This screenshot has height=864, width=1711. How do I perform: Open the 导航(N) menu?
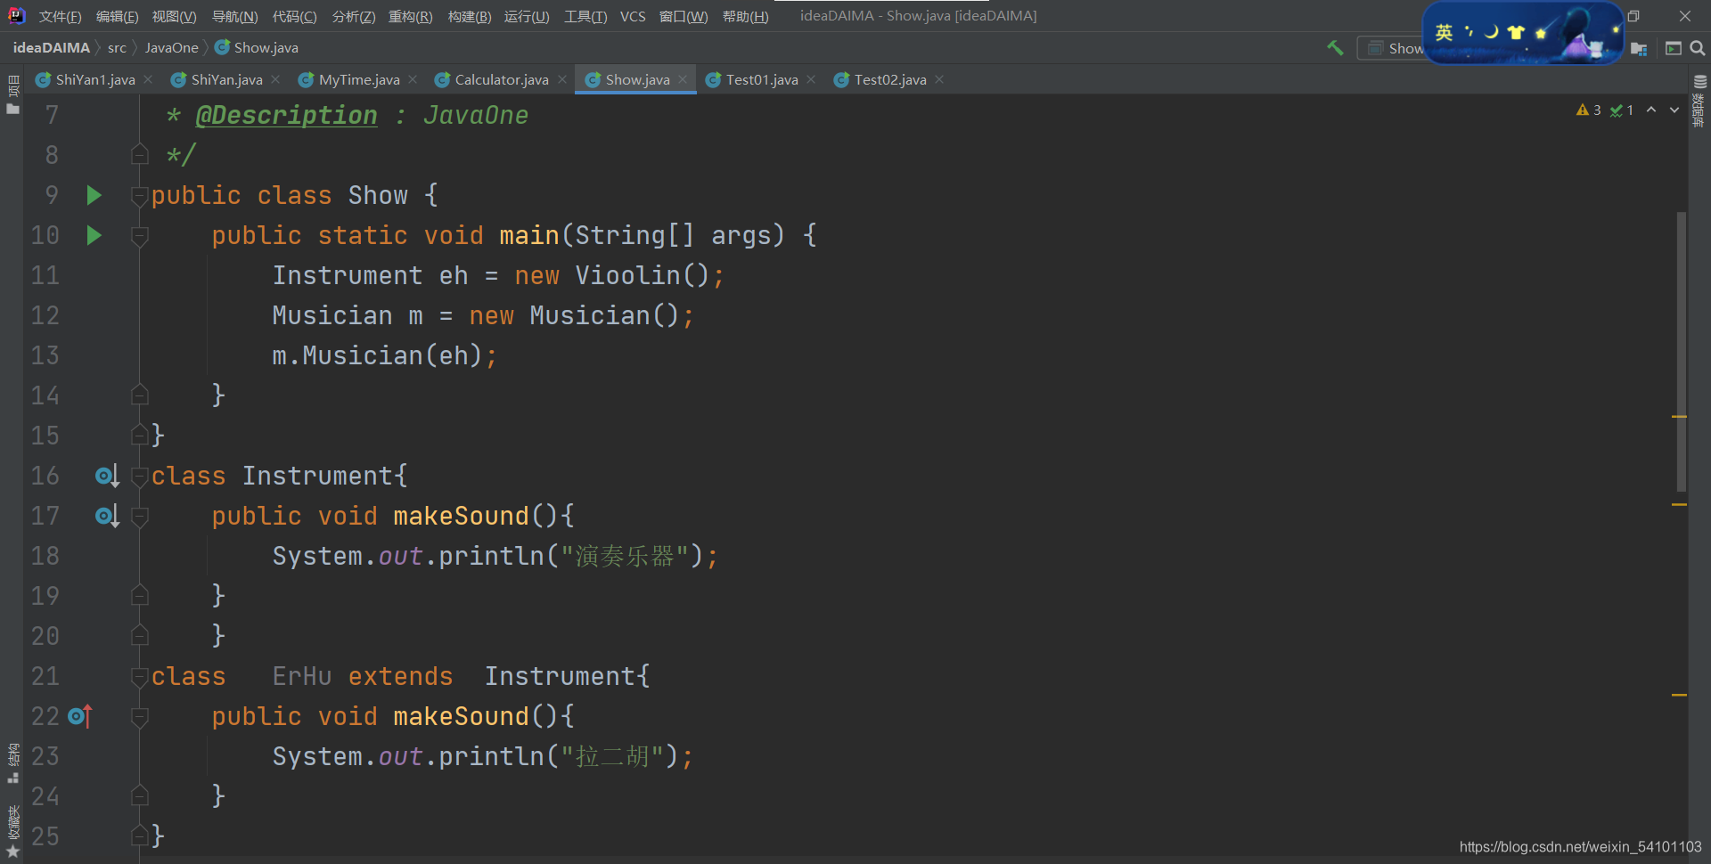point(234,16)
